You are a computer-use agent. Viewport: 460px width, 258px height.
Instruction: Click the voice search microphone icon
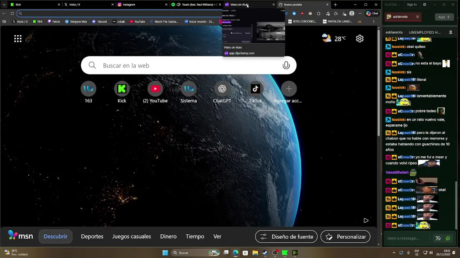pos(286,65)
